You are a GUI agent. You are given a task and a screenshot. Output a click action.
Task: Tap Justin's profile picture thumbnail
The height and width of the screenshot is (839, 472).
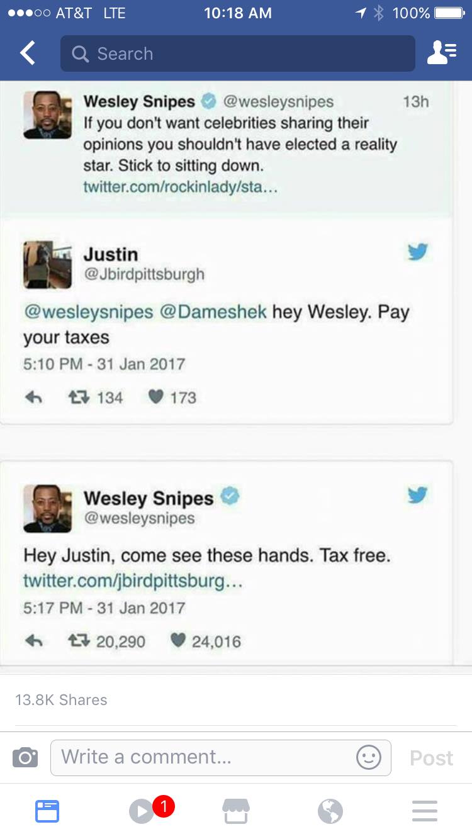tap(48, 265)
